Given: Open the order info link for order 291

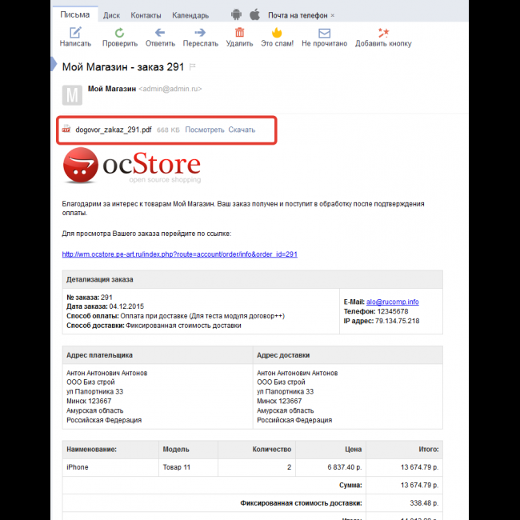Looking at the screenshot, I should point(179,254).
